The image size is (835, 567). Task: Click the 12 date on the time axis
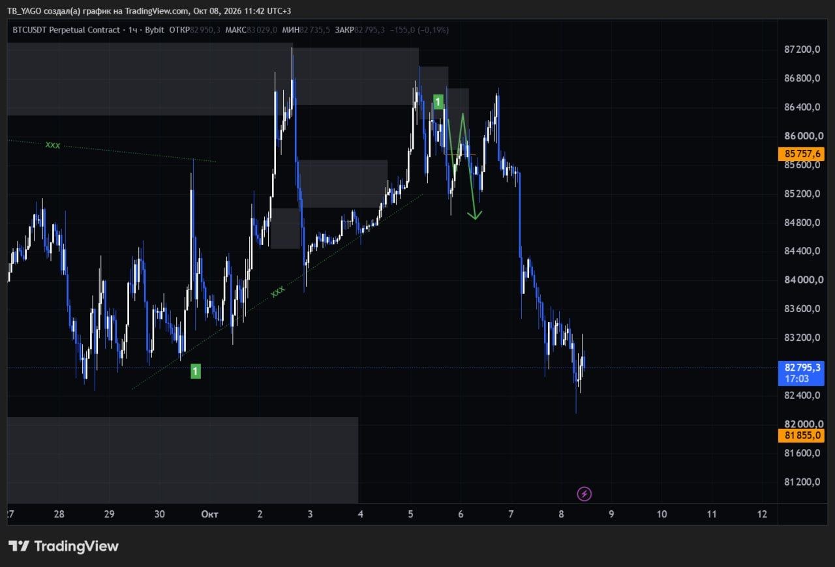click(762, 514)
